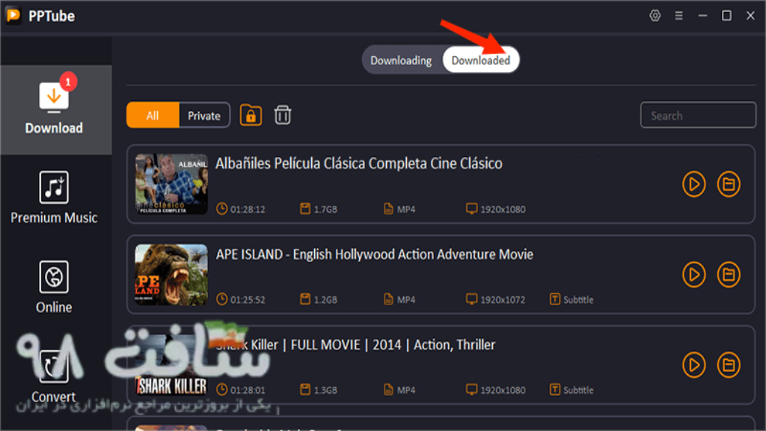Play APE ISLAND movie

point(693,275)
